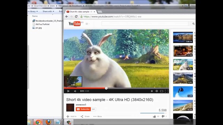Click the rightmost taskbar application icon
The width and height of the screenshot is (223, 125).
(69, 122)
